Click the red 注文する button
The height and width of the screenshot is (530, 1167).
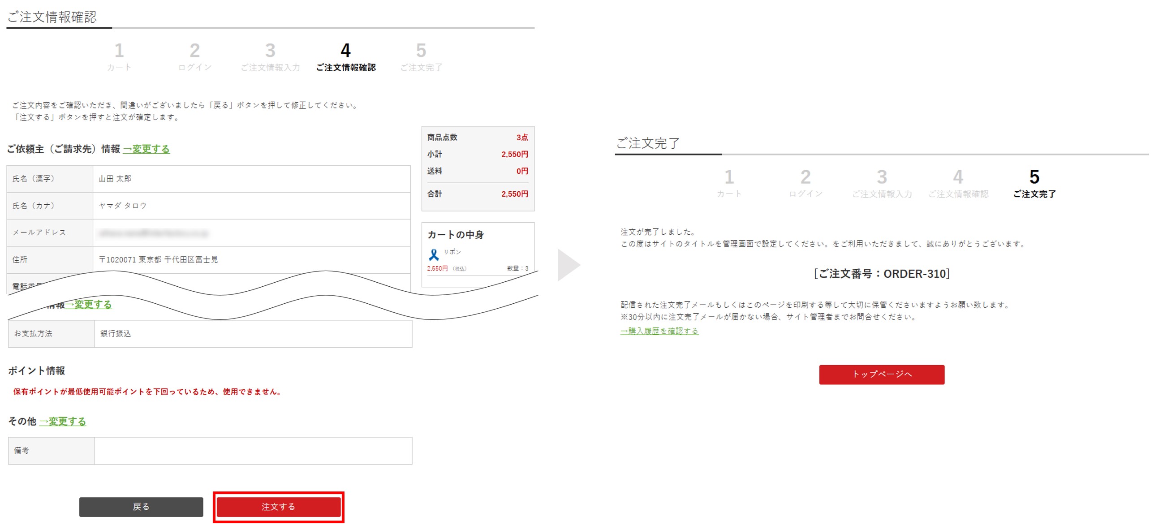(278, 506)
